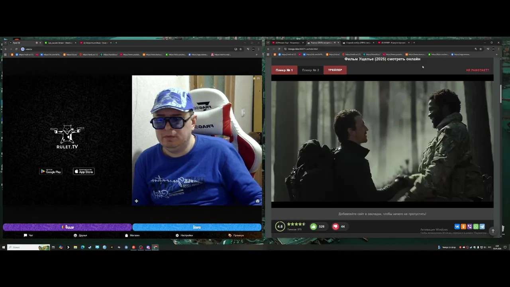Image resolution: width=510 pixels, height=287 pixels.
Task: Click the blue Старт button
Action: point(197,227)
